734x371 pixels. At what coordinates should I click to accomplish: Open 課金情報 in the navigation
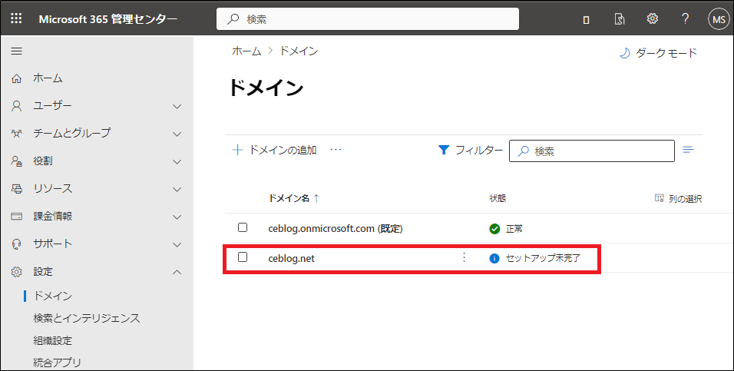tap(52, 217)
